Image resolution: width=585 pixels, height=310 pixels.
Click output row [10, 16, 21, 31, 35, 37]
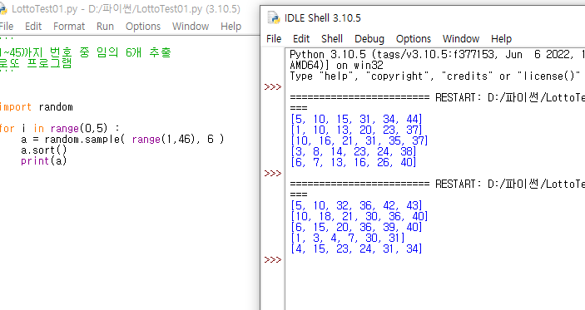pyautogui.click(x=359, y=140)
